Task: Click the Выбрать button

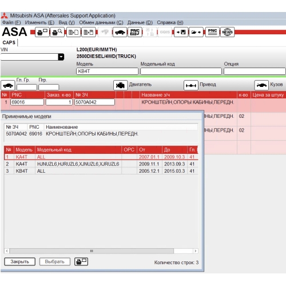Action: click(x=55, y=261)
